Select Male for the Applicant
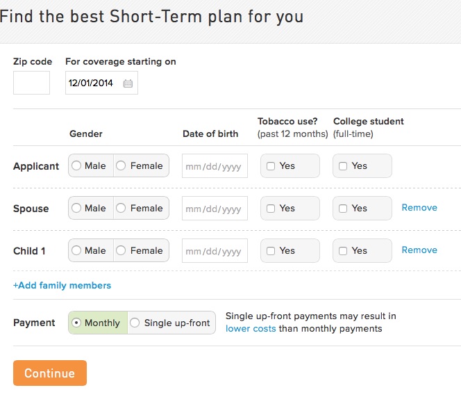Image resolution: width=461 pixels, height=397 pixels. (x=76, y=166)
